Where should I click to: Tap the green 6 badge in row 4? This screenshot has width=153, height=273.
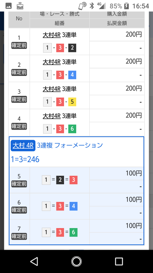(x=72, y=129)
